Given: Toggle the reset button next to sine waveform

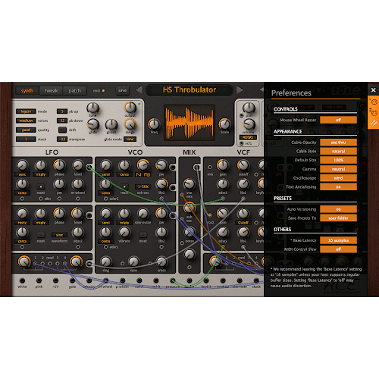Looking at the screenshot, I should [x=41, y=235].
